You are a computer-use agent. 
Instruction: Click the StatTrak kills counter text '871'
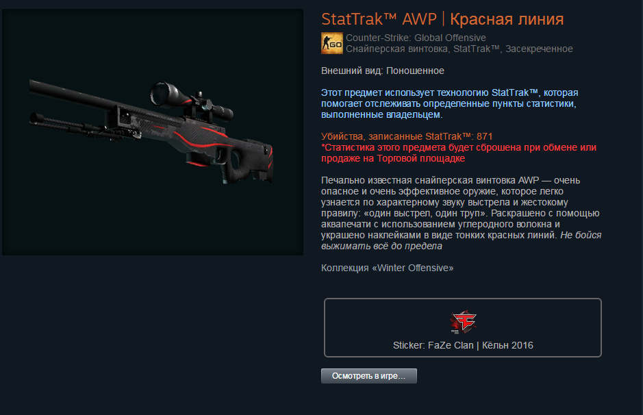(484, 136)
